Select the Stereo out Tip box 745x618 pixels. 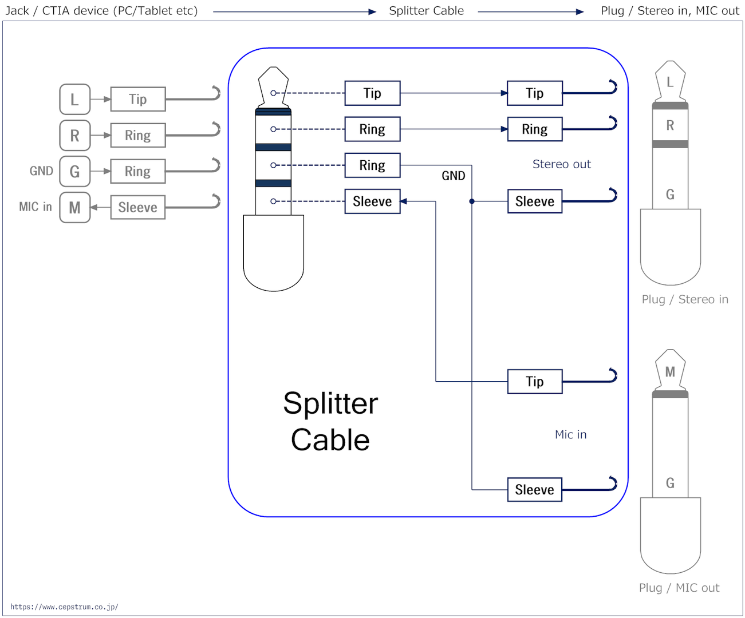click(x=535, y=93)
